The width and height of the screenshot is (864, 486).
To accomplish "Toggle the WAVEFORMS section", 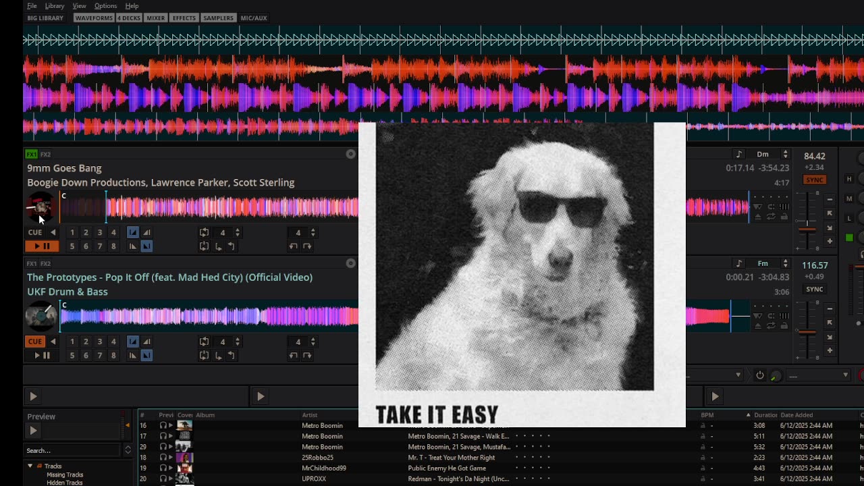I will point(94,18).
